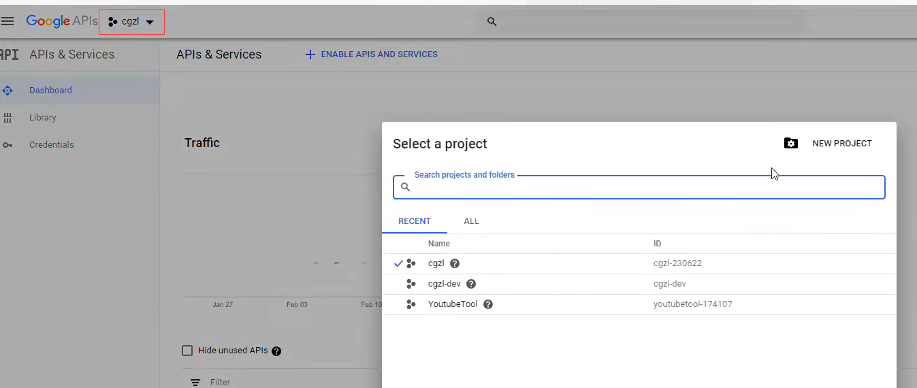
Task: Open the cgzl project selector dropdown
Action: 132,22
